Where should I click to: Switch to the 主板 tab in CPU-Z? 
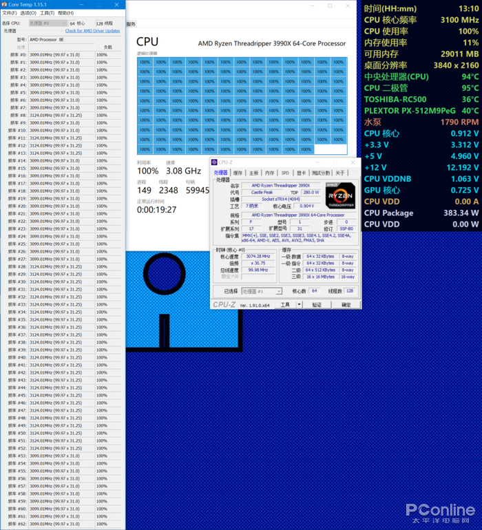coord(253,173)
